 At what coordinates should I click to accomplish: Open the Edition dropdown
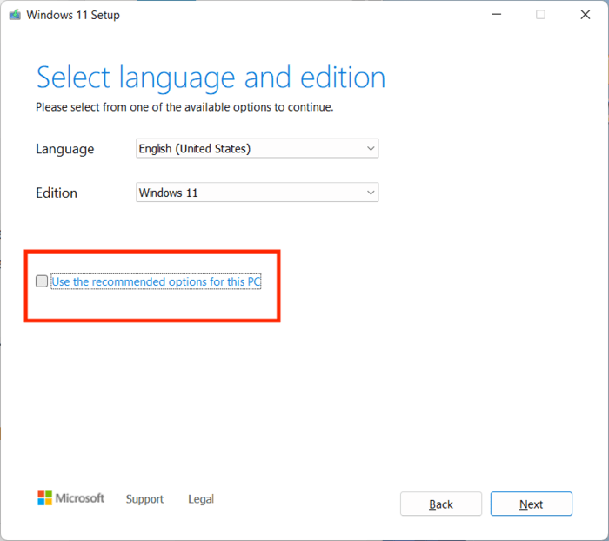click(x=258, y=193)
